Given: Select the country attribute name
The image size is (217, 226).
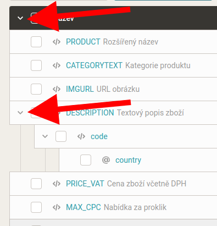Looking at the screenshot, I should point(128,160).
